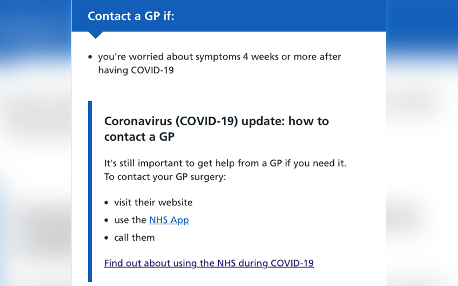Click the 'contact a GP' second heading line

[139, 137]
